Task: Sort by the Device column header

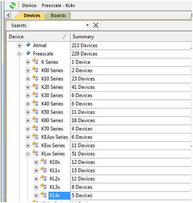Action: pos(39,37)
